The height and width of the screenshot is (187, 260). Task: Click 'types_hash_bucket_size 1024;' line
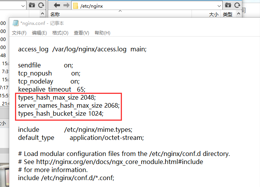tap(61, 114)
